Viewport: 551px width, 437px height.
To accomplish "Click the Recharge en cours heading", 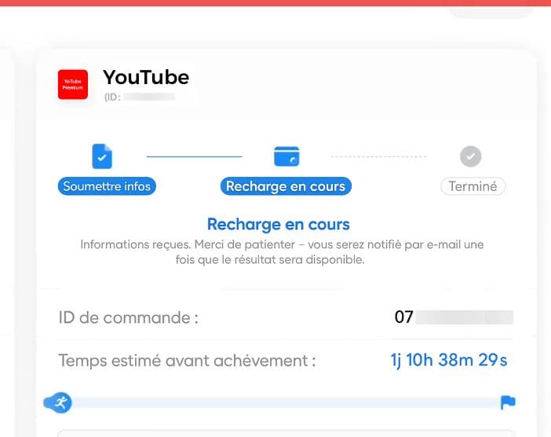I will [x=279, y=225].
